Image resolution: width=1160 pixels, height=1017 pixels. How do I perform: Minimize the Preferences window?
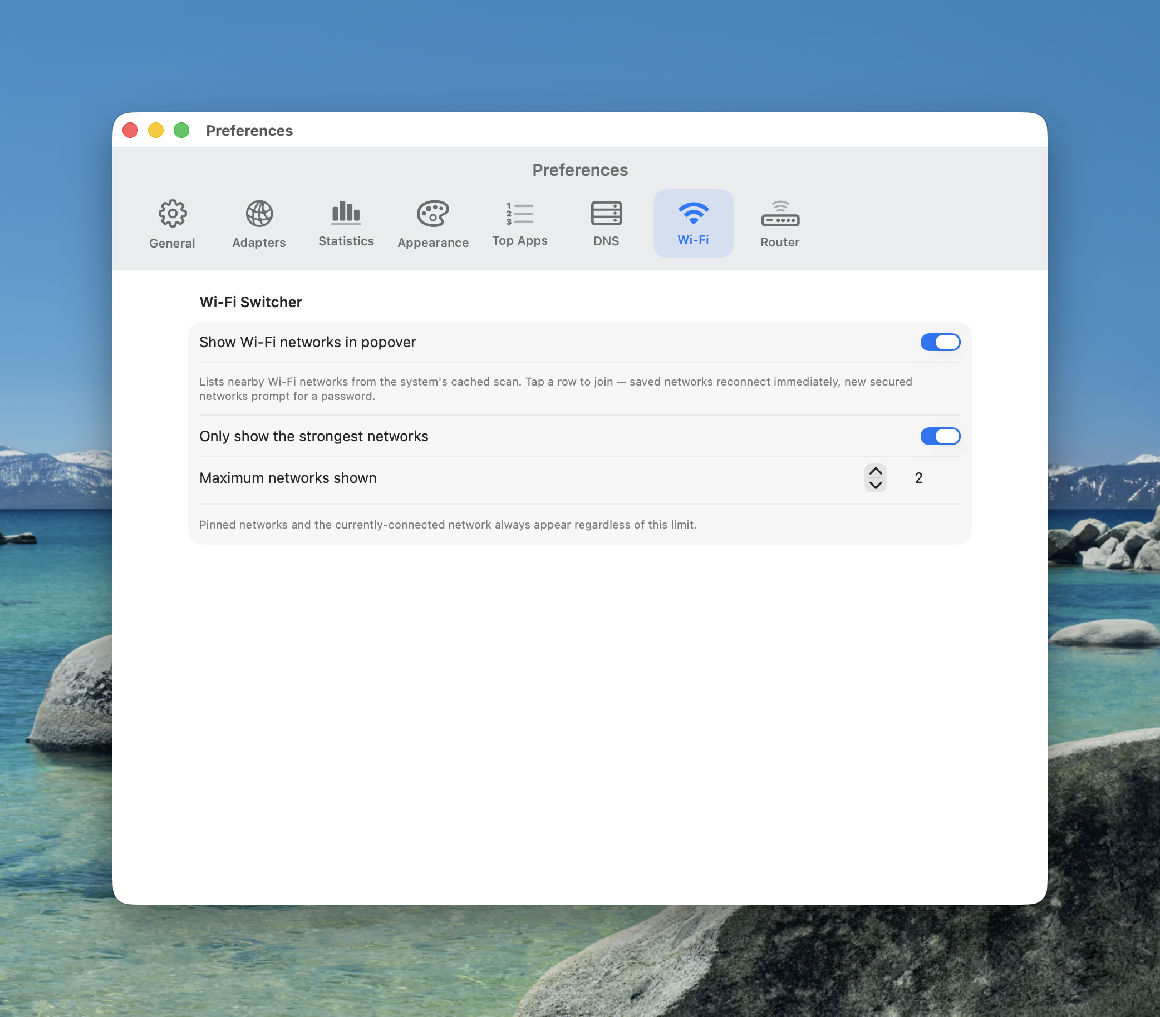[156, 130]
